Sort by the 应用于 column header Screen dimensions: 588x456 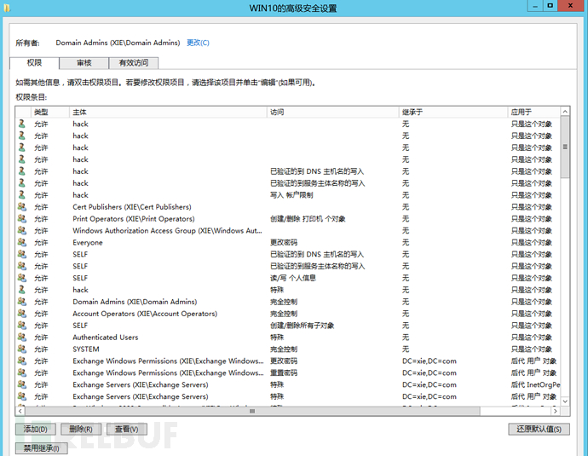pyautogui.click(x=533, y=113)
